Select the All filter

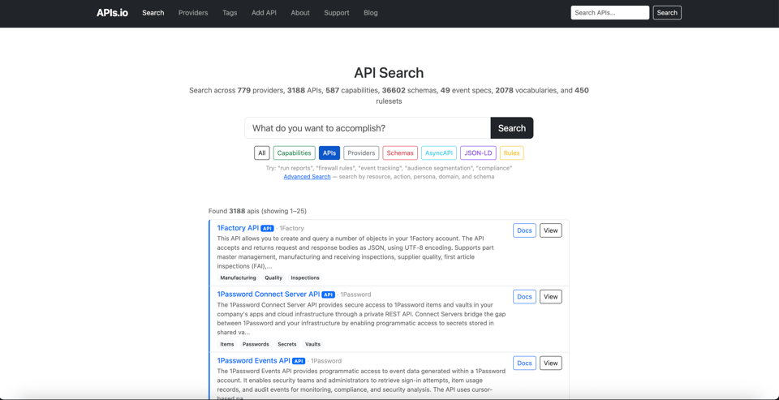[261, 153]
